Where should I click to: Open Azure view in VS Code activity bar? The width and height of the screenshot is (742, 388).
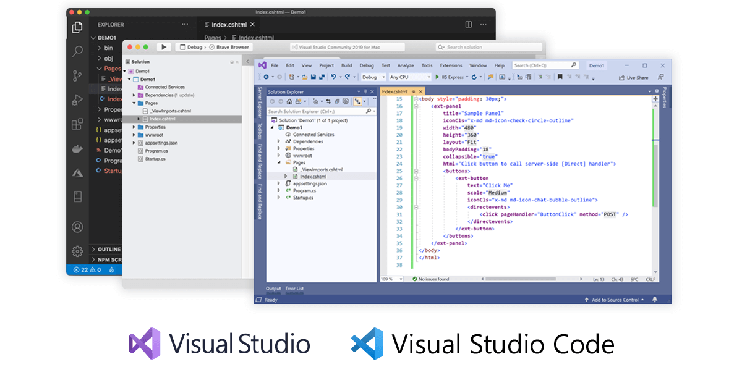(77, 172)
